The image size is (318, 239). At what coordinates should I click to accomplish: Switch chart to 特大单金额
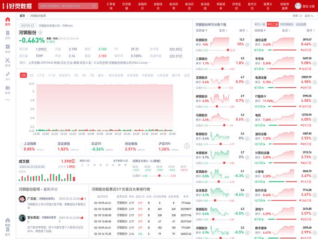(x=116, y=75)
